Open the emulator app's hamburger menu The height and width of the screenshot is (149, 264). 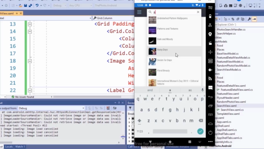tap(139, 12)
